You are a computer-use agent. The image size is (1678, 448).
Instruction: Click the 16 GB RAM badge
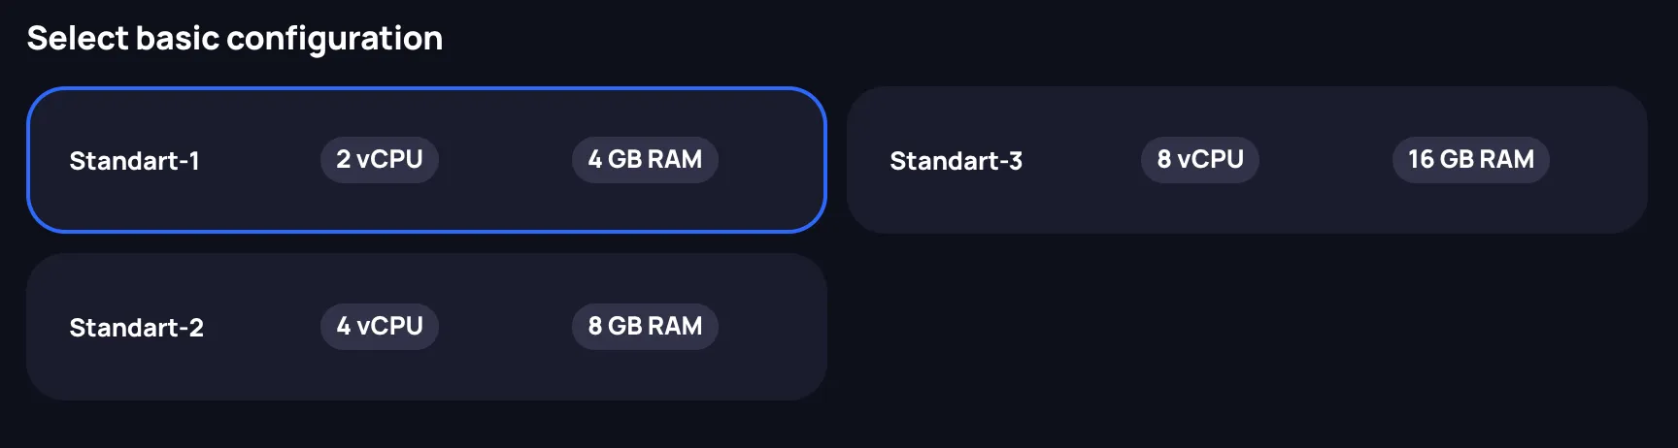tap(1470, 160)
